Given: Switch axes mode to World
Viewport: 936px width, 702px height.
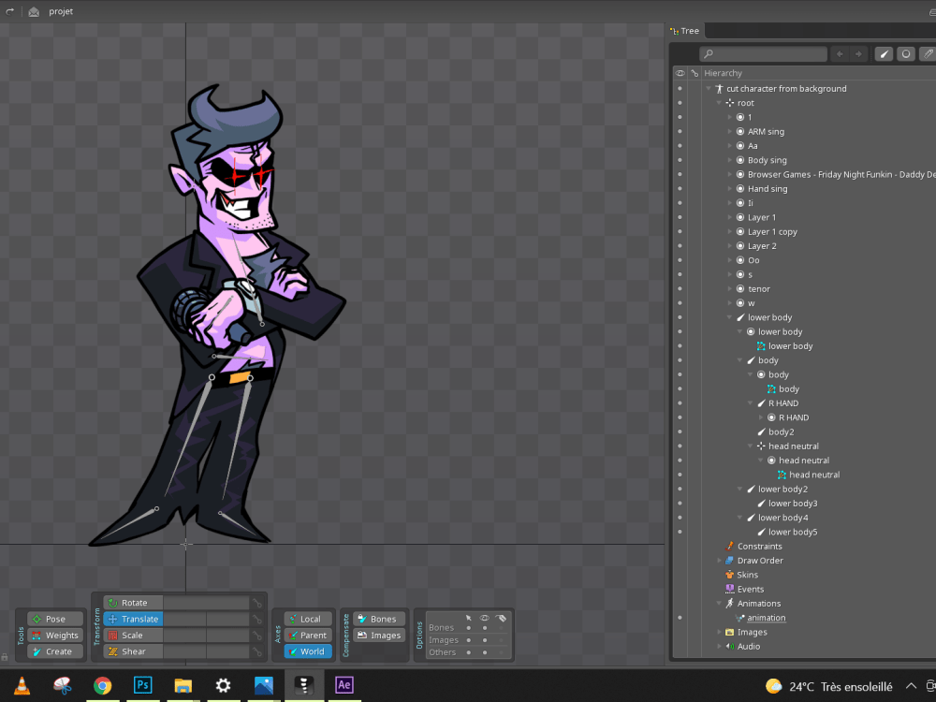Looking at the screenshot, I should pyautogui.click(x=306, y=651).
